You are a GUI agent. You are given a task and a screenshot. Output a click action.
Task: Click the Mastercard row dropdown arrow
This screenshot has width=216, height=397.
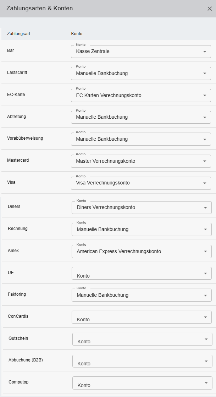(x=205, y=161)
